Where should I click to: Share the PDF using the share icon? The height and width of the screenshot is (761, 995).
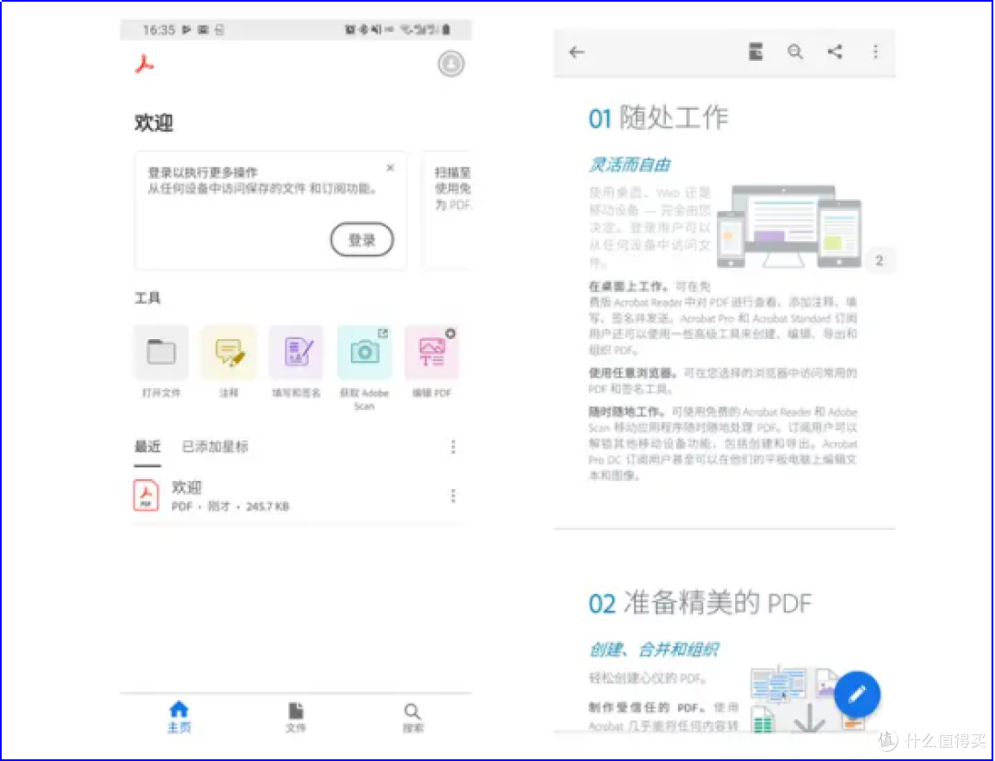point(835,53)
